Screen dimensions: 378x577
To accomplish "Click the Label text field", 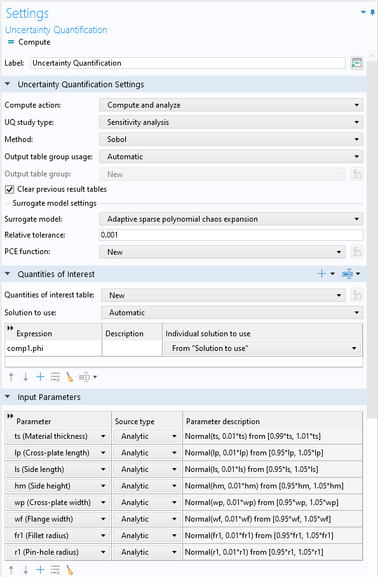I will click(x=188, y=63).
